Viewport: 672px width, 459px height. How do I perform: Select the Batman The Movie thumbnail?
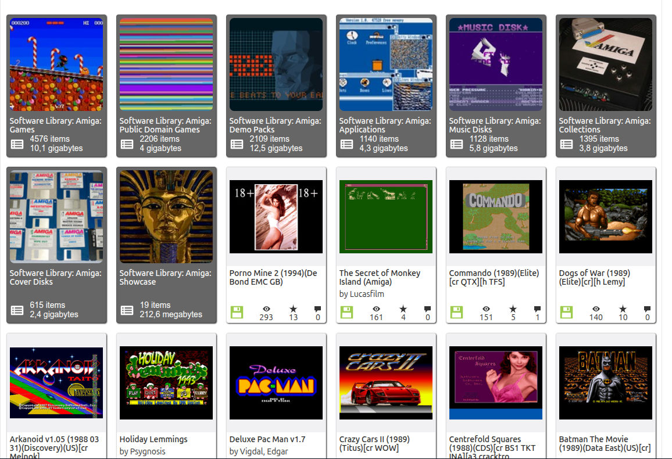coord(606,383)
